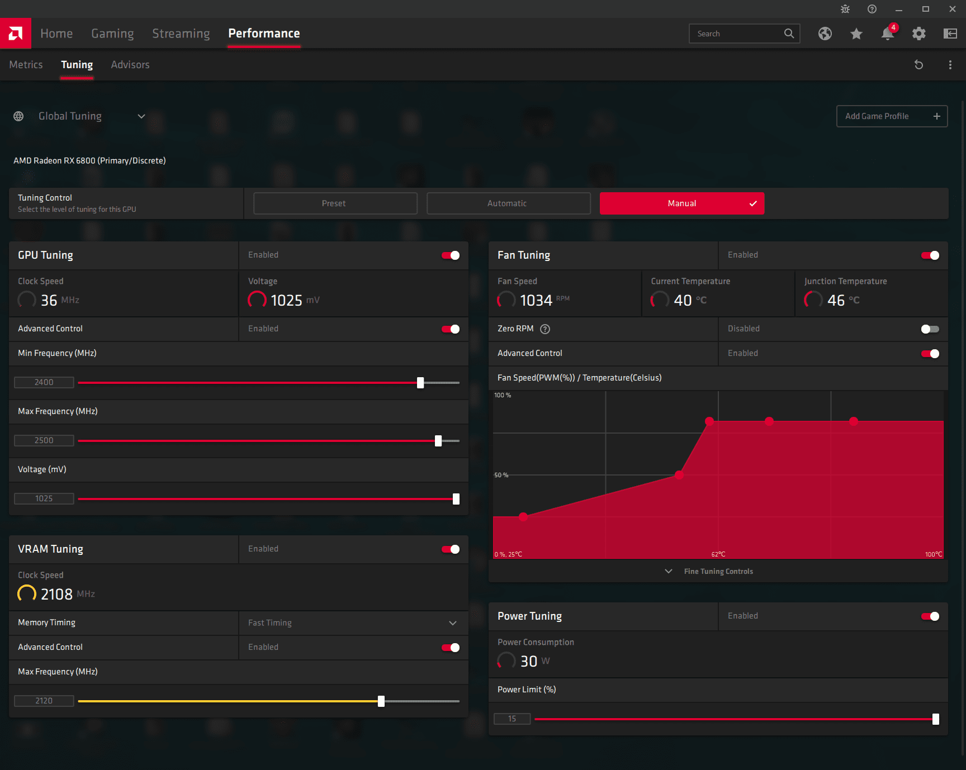
Task: Click Power Limit 15 input field
Action: tap(512, 719)
